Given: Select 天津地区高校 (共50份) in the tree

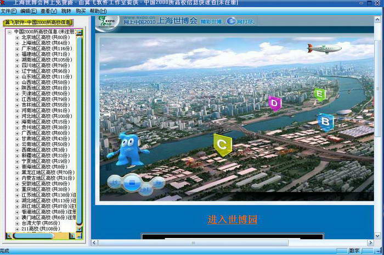Looking at the screenshot, I should [x=46, y=93].
